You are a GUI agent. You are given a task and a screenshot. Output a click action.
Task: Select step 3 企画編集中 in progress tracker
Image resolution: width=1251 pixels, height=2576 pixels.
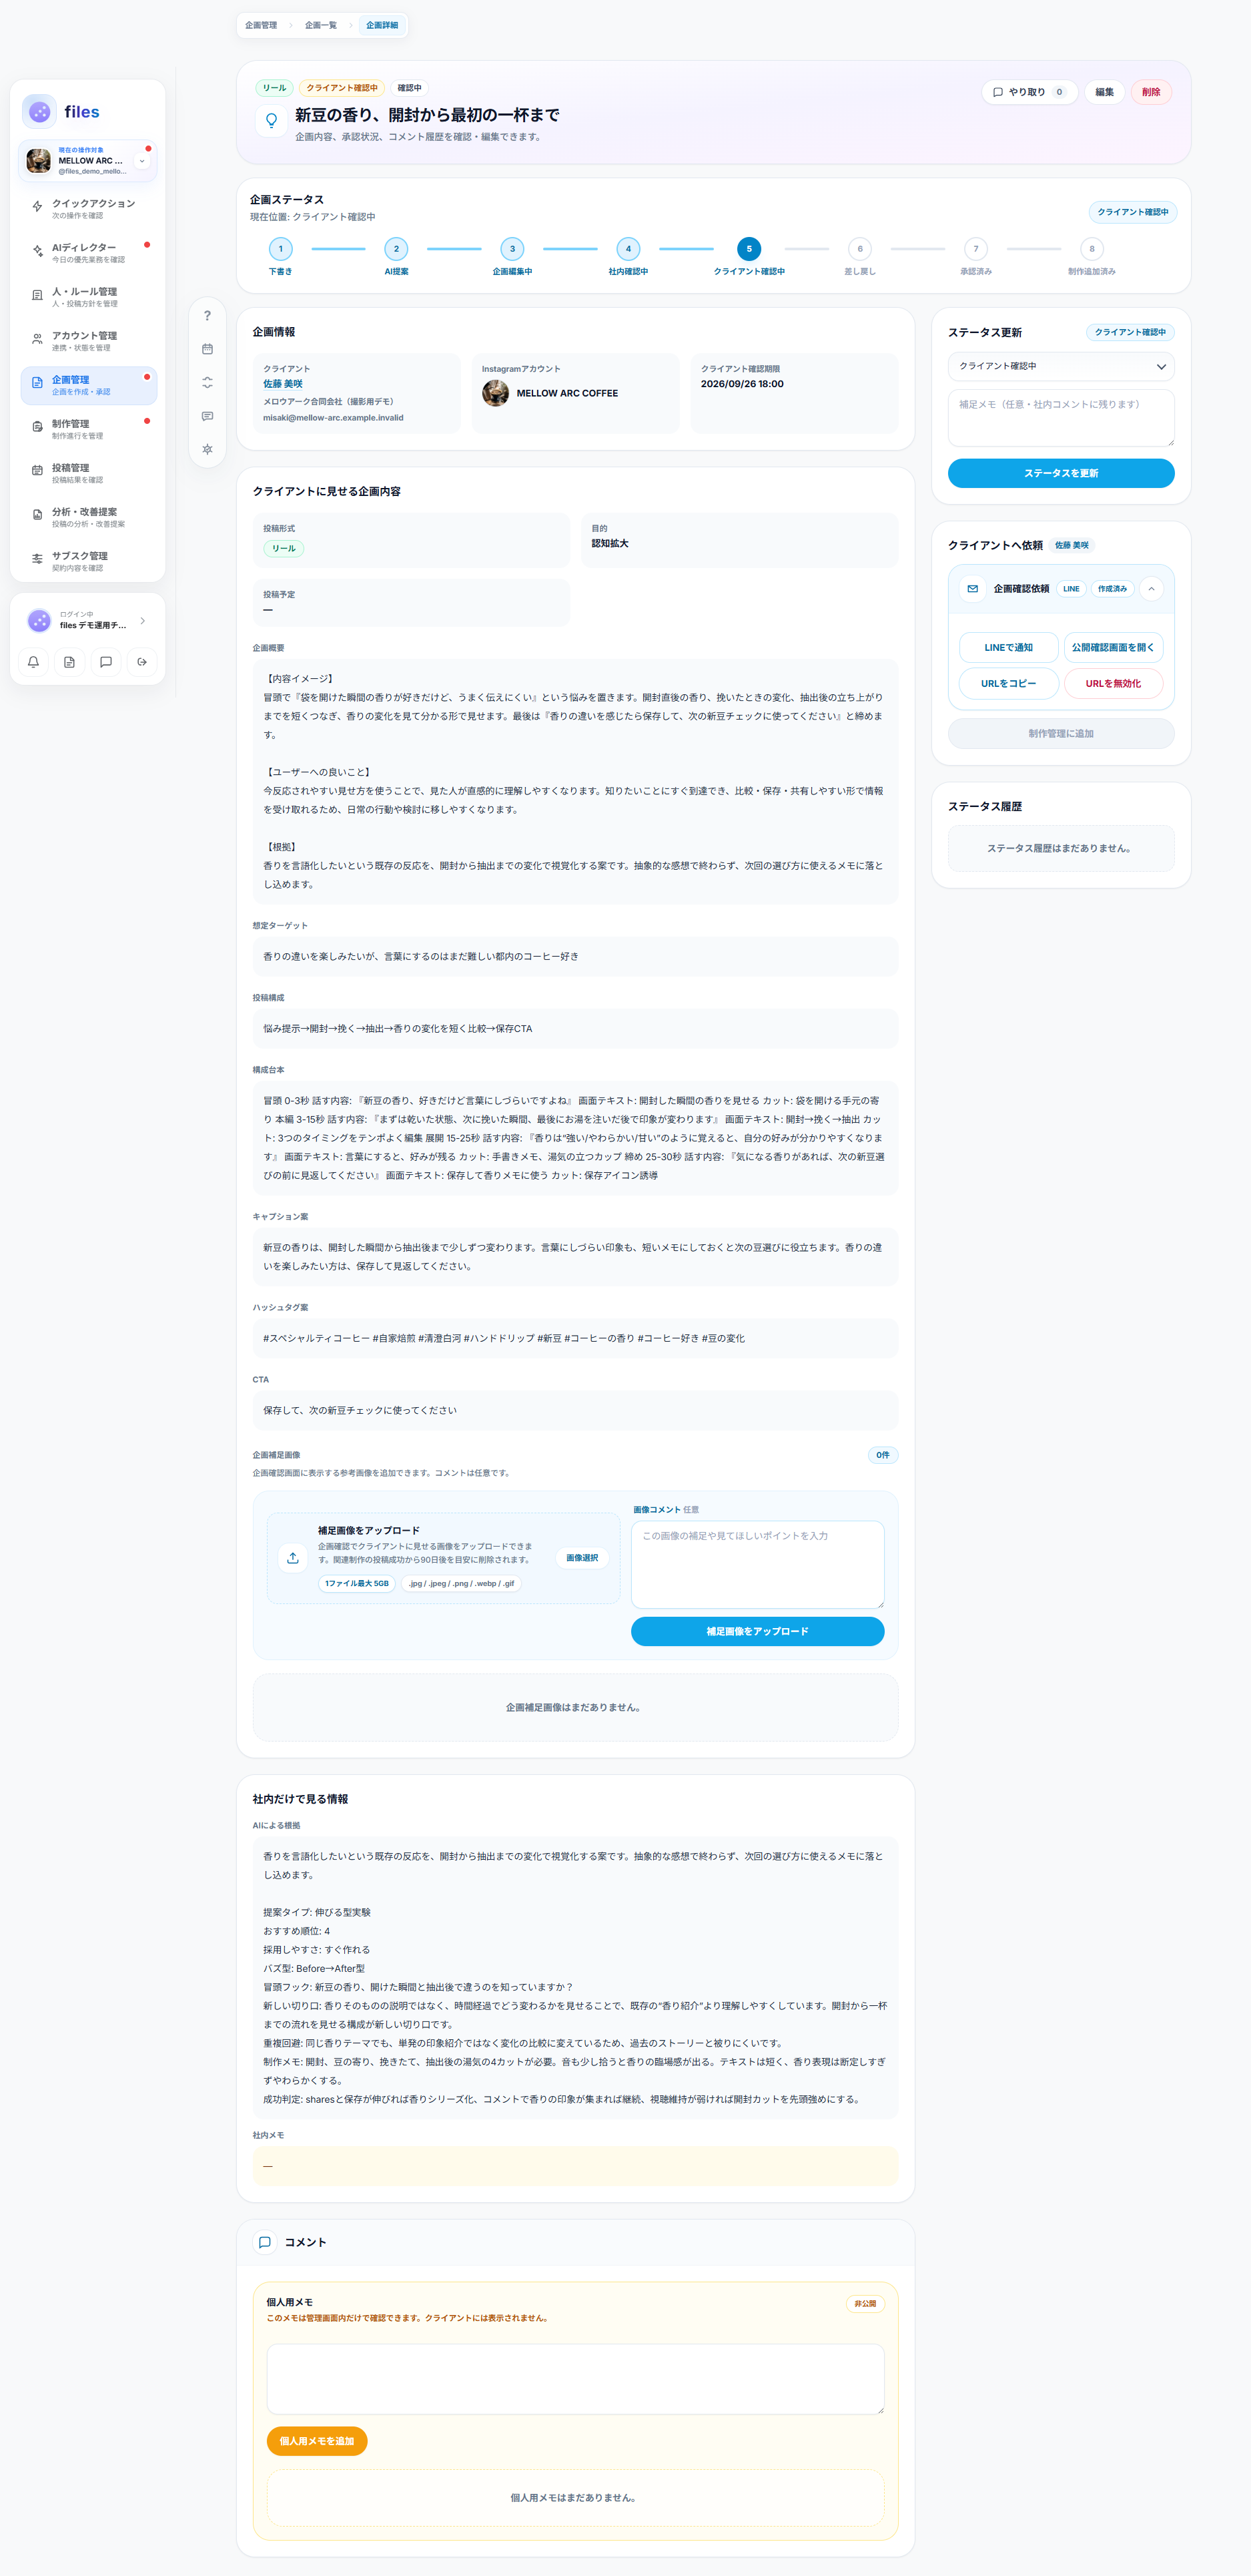point(512,256)
